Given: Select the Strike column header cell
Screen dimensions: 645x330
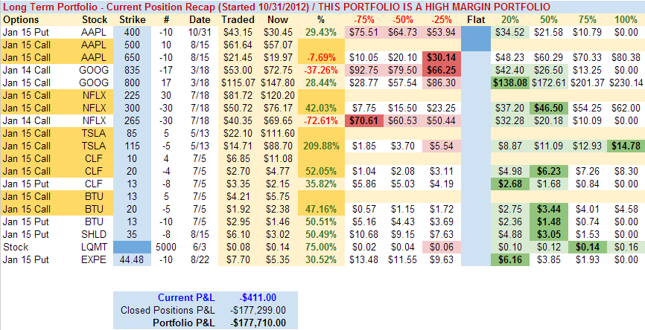Looking at the screenshot, I should pos(133,21).
